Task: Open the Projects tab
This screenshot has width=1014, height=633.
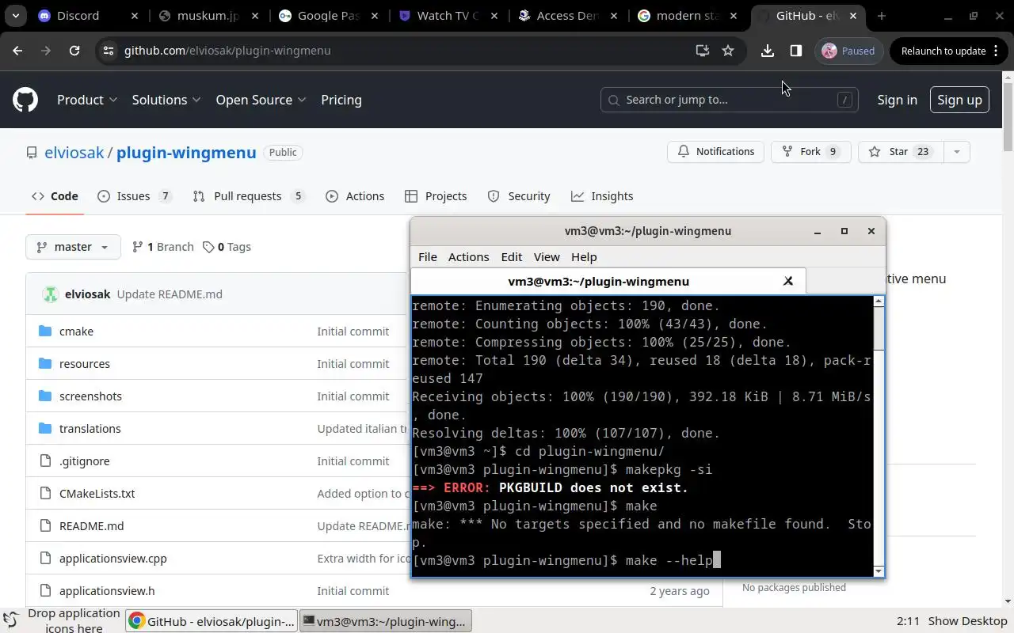Action: pos(436,196)
